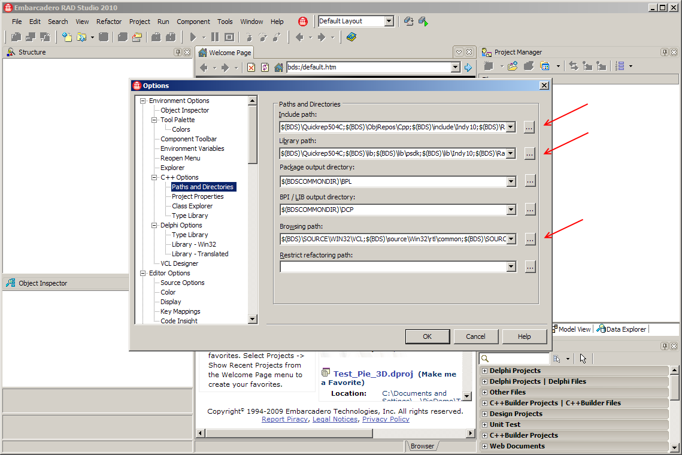Click the Save Desktop layout icon
Image resolution: width=682 pixels, height=455 pixels.
point(408,22)
